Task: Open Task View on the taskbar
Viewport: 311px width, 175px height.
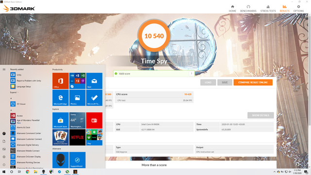Action: 19,172
